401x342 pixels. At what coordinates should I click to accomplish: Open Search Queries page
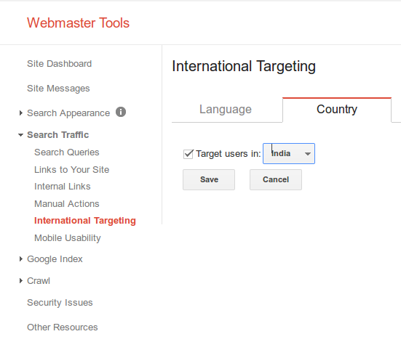pyautogui.click(x=67, y=152)
